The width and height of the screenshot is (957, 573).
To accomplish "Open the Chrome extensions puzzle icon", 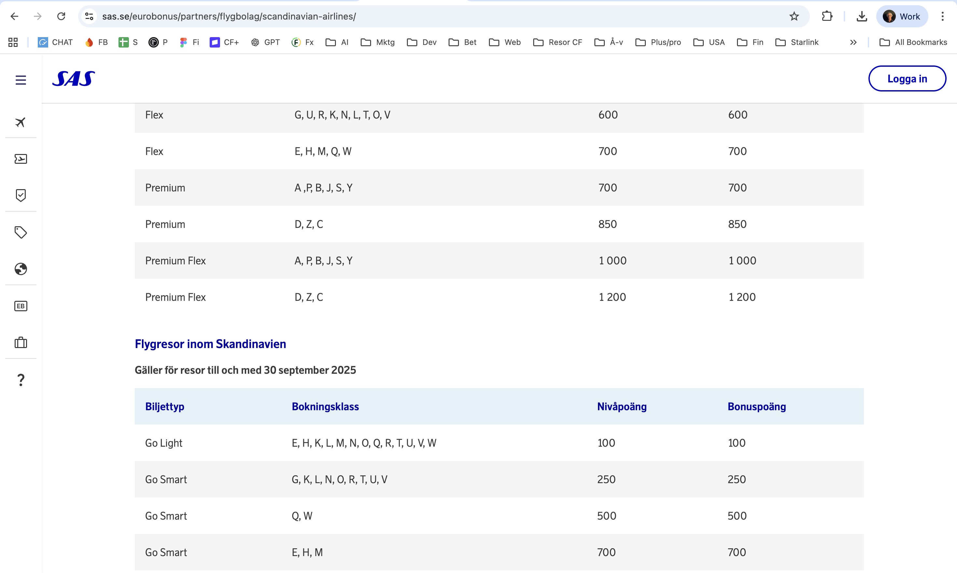I will point(827,16).
